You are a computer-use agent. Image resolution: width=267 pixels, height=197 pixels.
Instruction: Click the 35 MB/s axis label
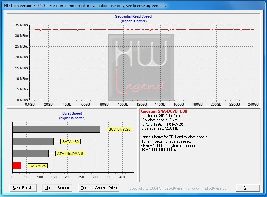tap(21, 25)
